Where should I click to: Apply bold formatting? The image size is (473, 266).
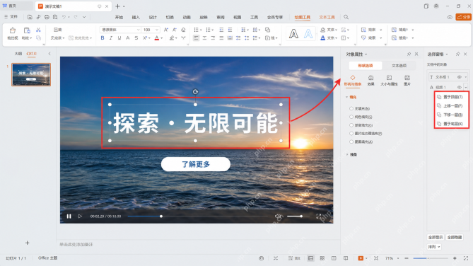coord(103,38)
